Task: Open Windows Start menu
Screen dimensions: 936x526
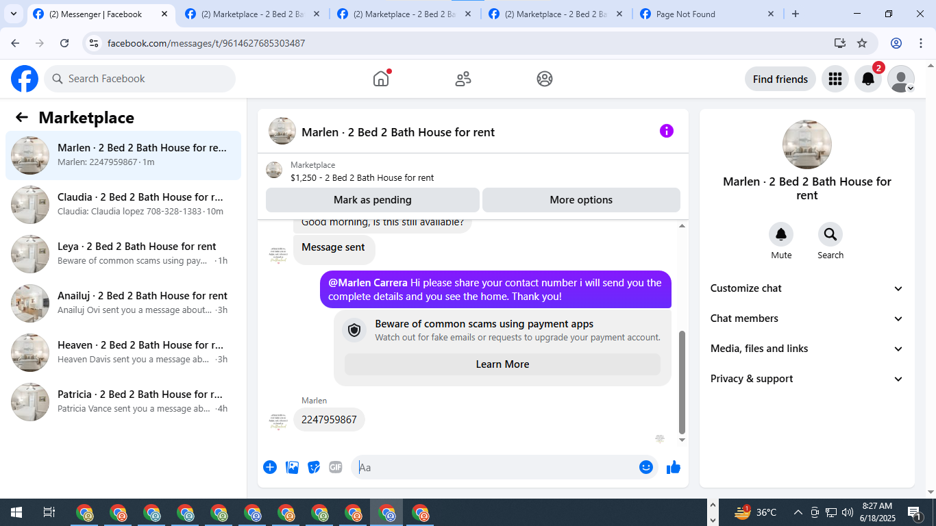Action: pyautogui.click(x=16, y=512)
